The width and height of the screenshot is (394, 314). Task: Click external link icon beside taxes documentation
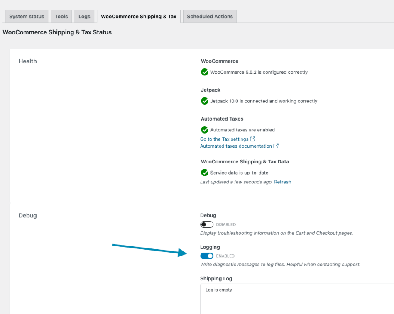[x=276, y=146]
